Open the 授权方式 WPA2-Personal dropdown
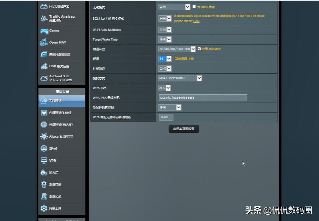319x221 pixels. tap(180, 78)
